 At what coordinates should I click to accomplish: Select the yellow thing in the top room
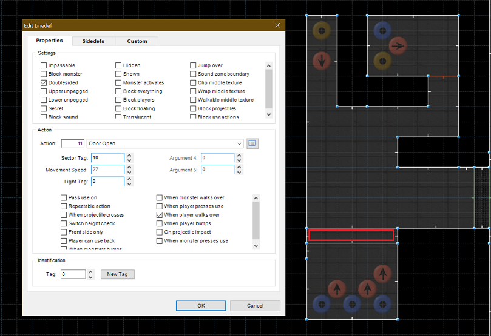click(x=382, y=60)
